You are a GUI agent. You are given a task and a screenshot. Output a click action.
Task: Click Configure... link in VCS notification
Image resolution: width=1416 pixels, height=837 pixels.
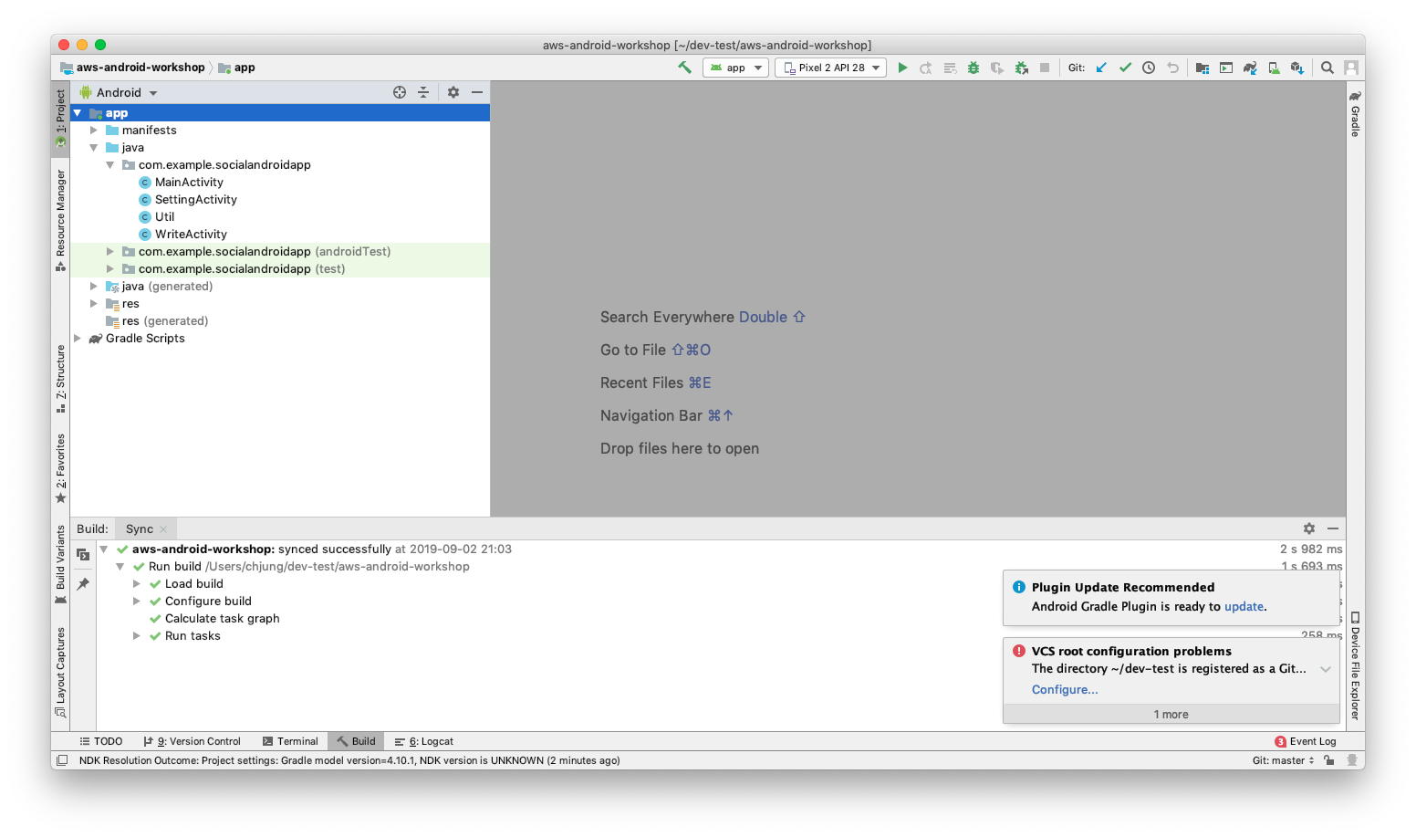(1065, 690)
